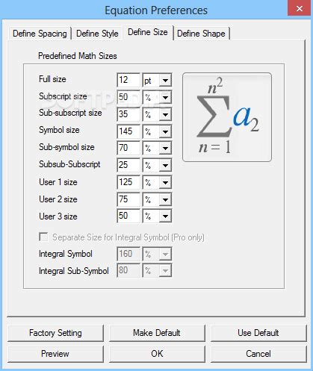Open the Full size unit dropdown

[x=157, y=80]
